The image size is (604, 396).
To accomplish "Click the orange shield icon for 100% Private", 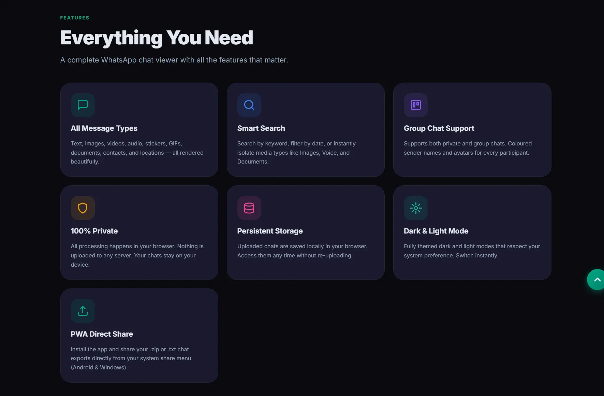I will tap(83, 208).
